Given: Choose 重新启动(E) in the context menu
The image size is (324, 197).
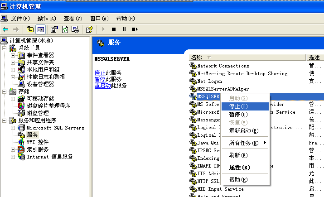Looking at the screenshot, I should coord(245,131).
